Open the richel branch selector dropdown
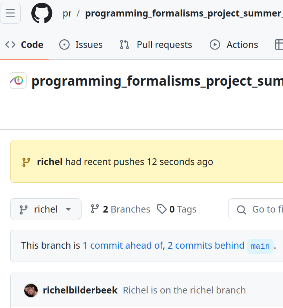Viewport: 283px width, 308px height. pos(46,209)
